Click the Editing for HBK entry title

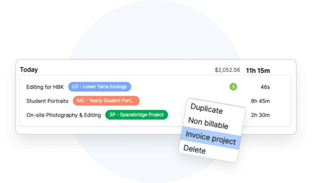coord(45,87)
